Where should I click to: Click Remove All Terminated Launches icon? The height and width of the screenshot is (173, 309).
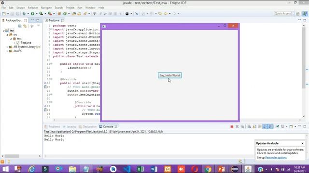pyautogui.click(x=242, y=127)
